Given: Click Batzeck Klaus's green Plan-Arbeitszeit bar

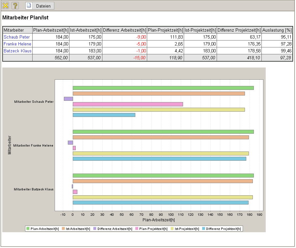Looking at the screenshot, I should [x=163, y=176].
